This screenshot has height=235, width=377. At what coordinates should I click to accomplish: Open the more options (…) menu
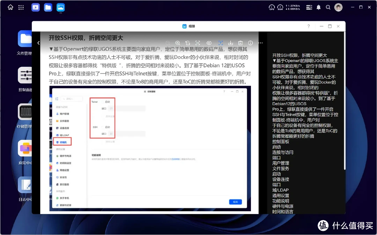[x=260, y=42]
